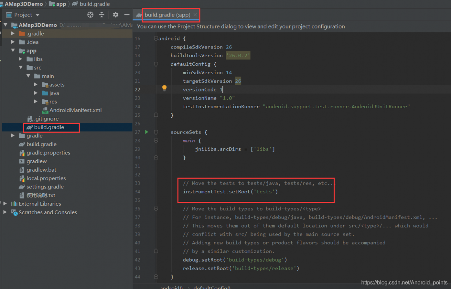
Task: Open the Project view dropdown
Action: pyautogui.click(x=38, y=15)
